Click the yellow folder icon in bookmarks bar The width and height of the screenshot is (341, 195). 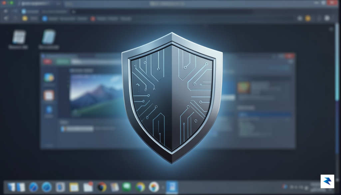[x=25, y=18]
